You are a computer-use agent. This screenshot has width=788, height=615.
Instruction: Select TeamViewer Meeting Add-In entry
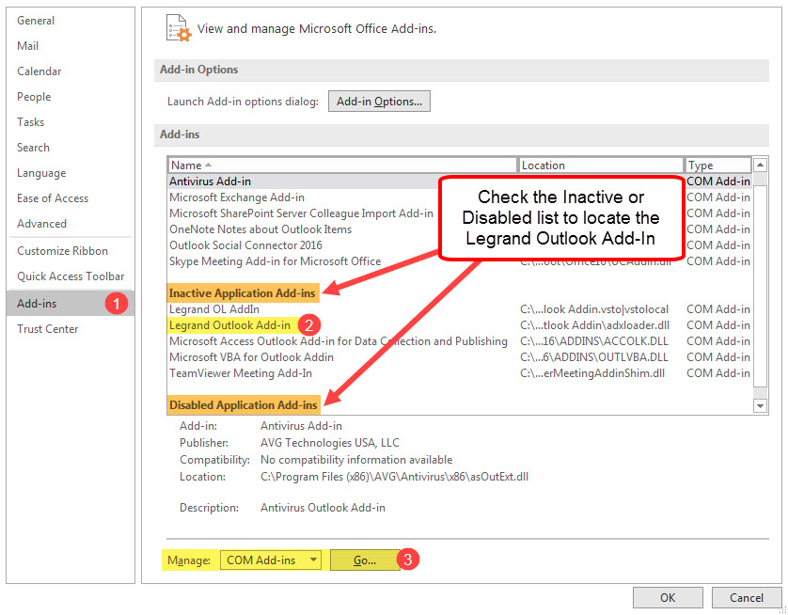click(240, 373)
